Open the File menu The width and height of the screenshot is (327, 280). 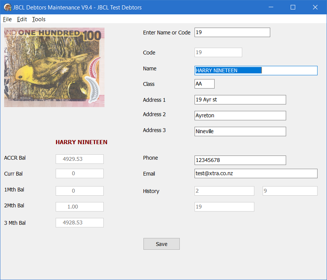pyautogui.click(x=7, y=19)
